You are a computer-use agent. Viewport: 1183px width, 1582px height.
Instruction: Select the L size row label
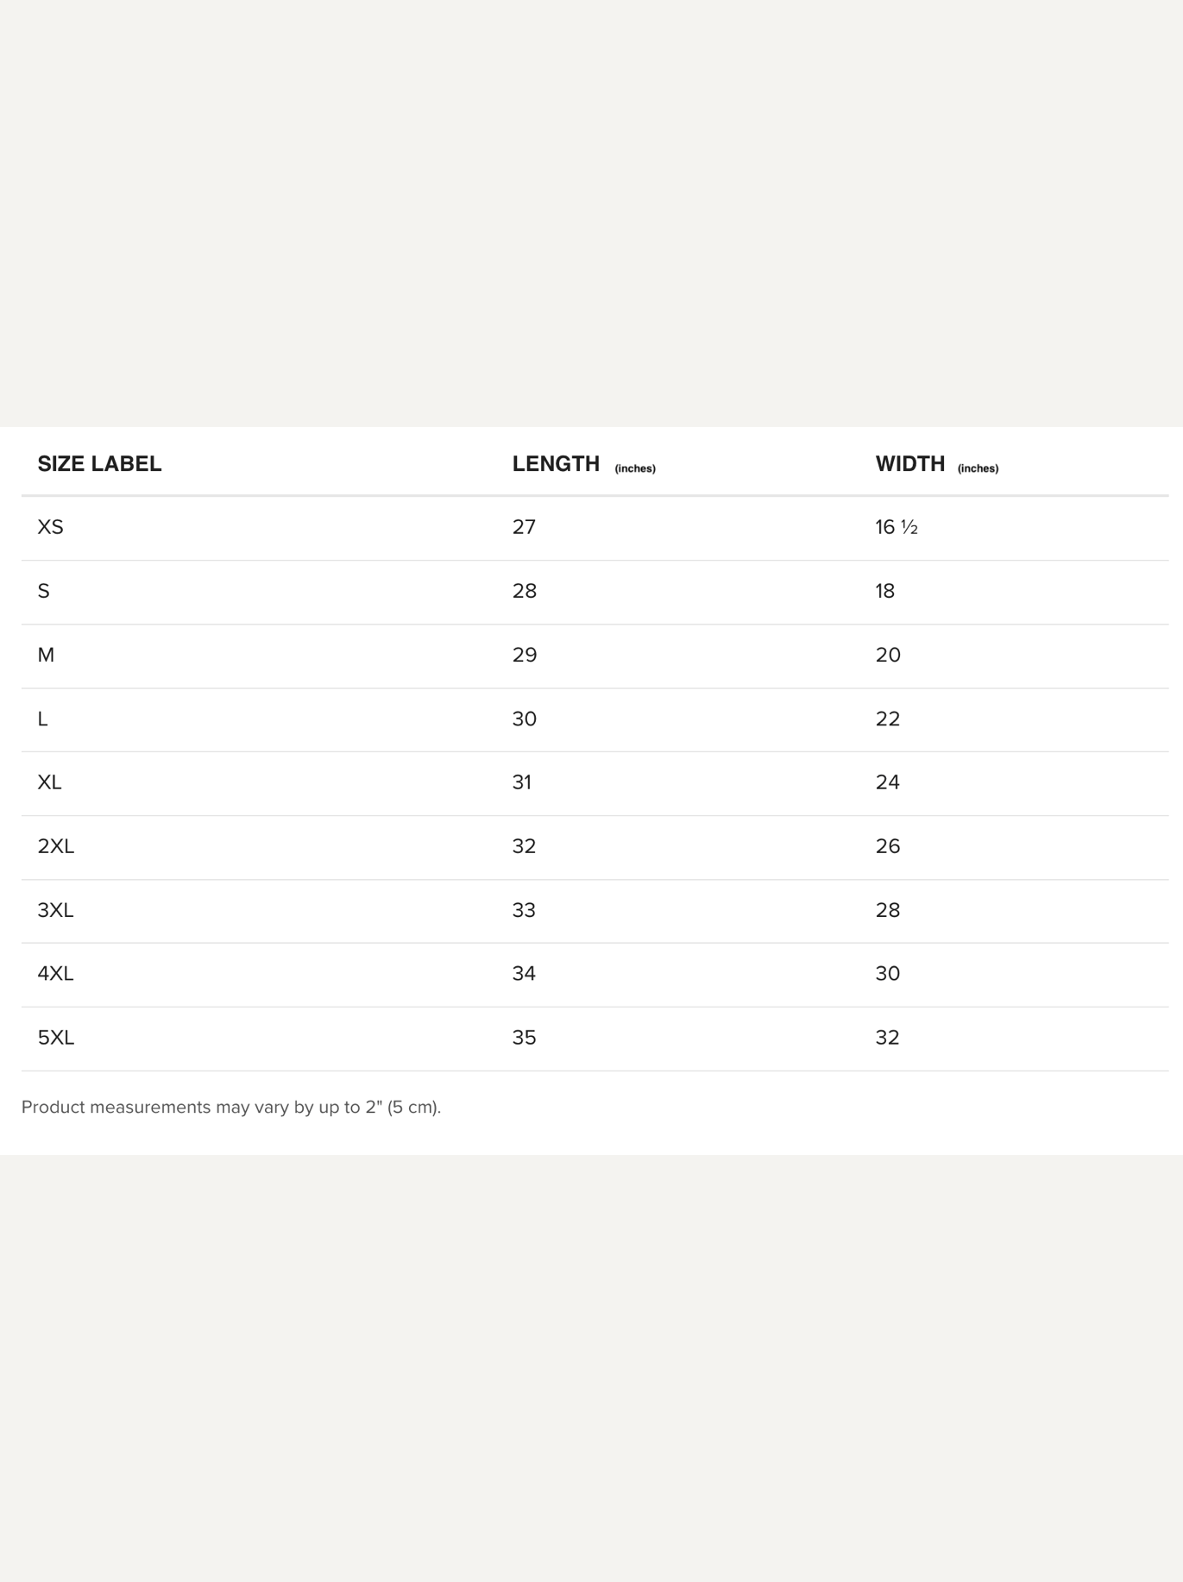point(42,719)
